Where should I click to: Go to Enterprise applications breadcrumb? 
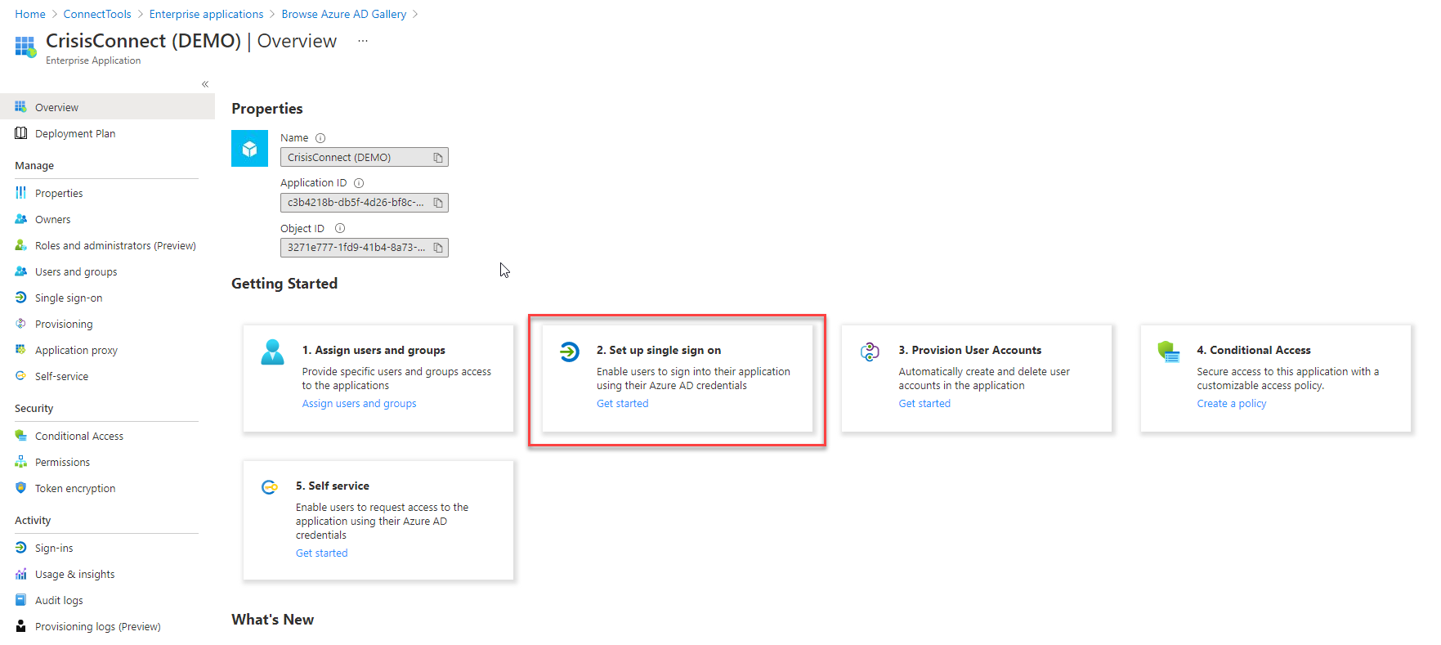pyautogui.click(x=206, y=14)
